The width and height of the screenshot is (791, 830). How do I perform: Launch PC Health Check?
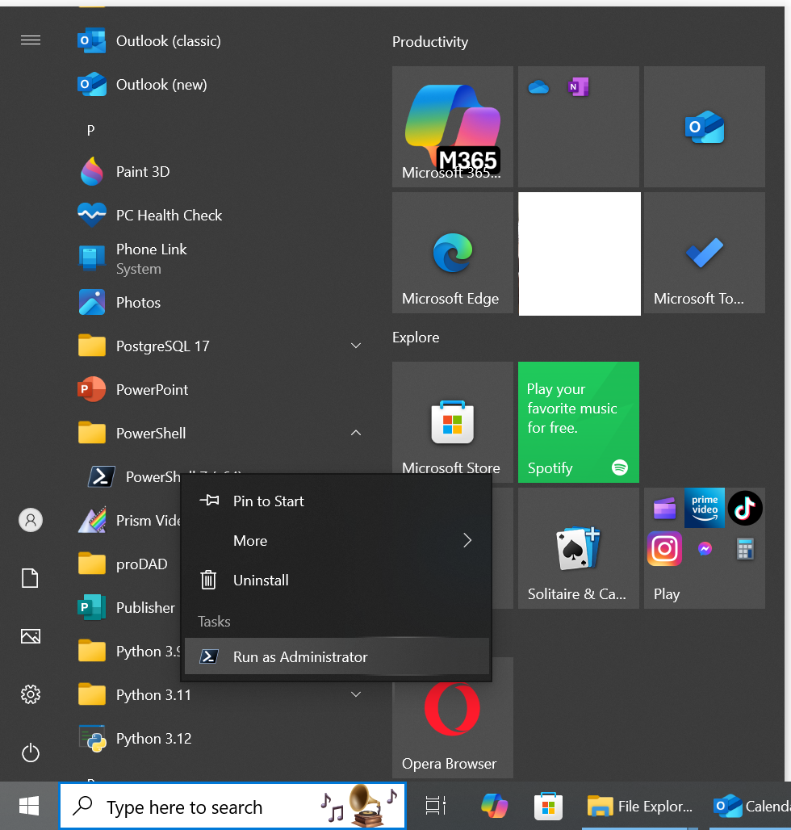220,216
